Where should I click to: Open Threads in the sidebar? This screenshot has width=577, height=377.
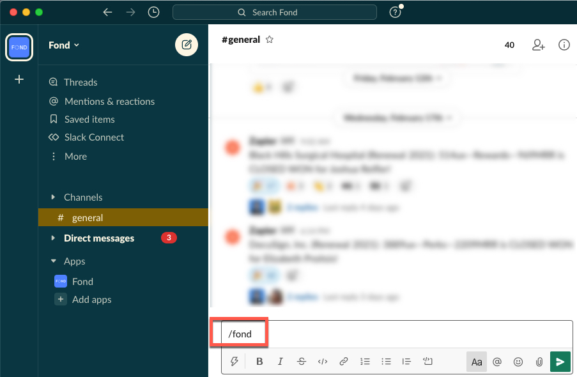tap(73, 82)
